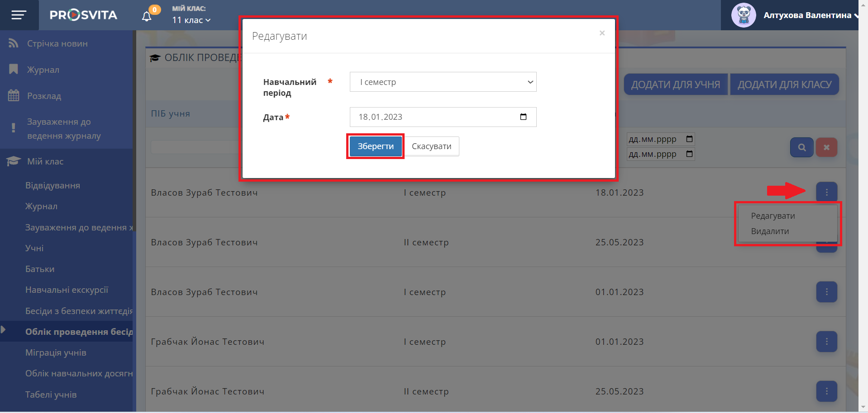
Task: Click the Скасувати button
Action: 431,146
